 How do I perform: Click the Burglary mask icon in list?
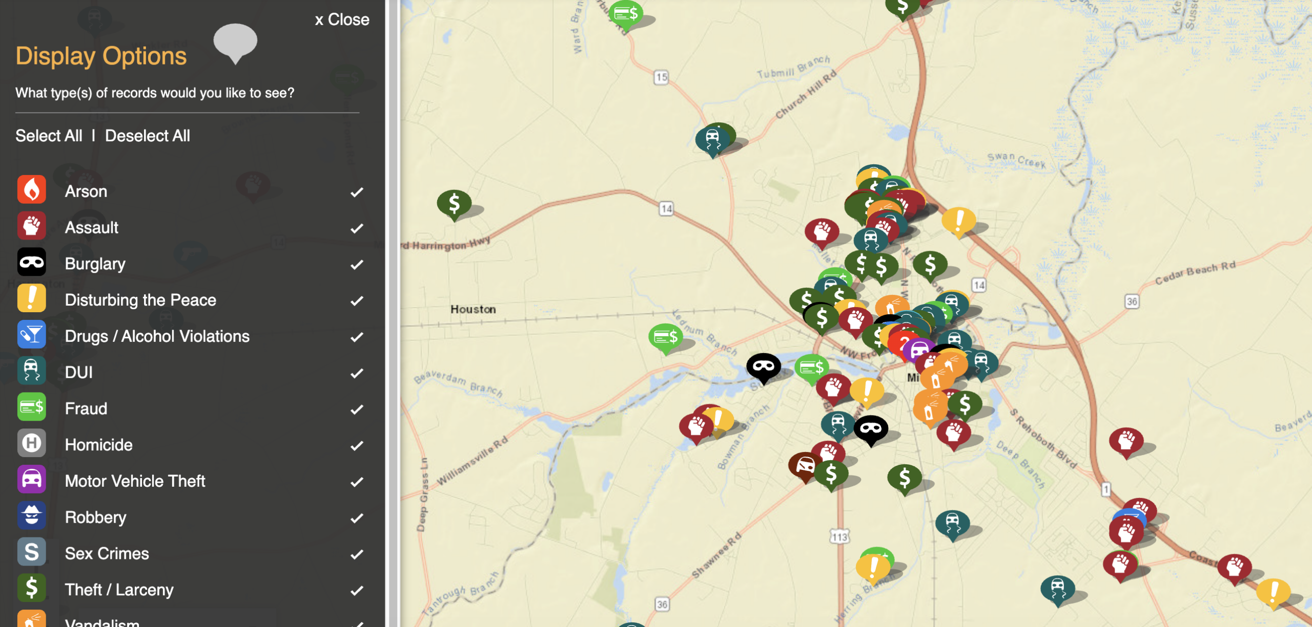pyautogui.click(x=31, y=263)
